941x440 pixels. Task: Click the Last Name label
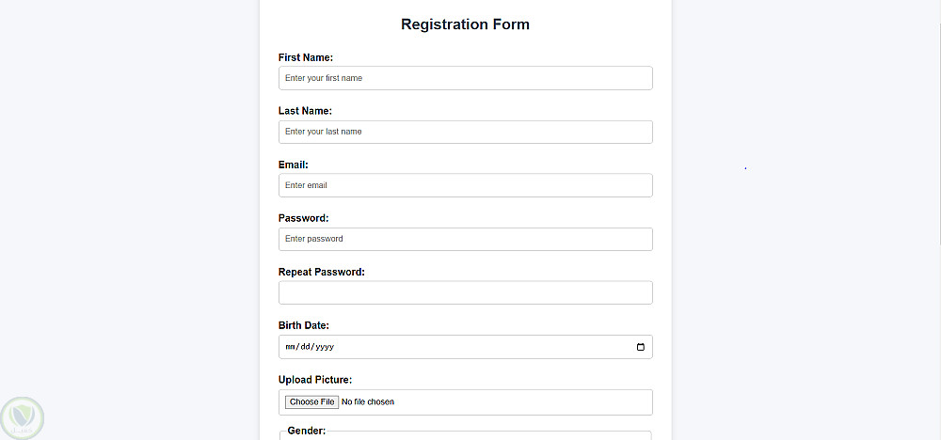[305, 111]
